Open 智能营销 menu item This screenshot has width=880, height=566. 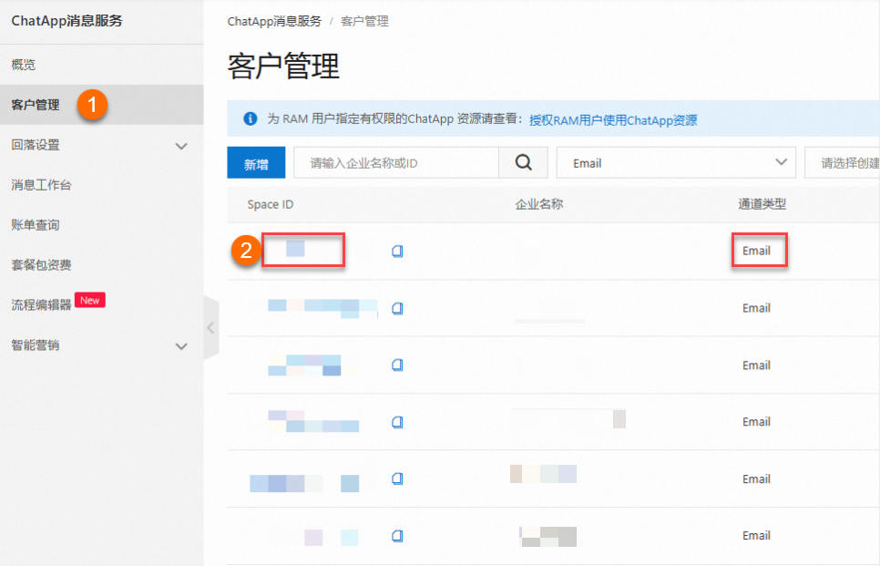pyautogui.click(x=36, y=345)
